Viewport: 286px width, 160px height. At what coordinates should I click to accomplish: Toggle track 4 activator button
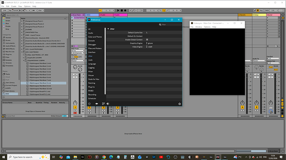point(117,107)
